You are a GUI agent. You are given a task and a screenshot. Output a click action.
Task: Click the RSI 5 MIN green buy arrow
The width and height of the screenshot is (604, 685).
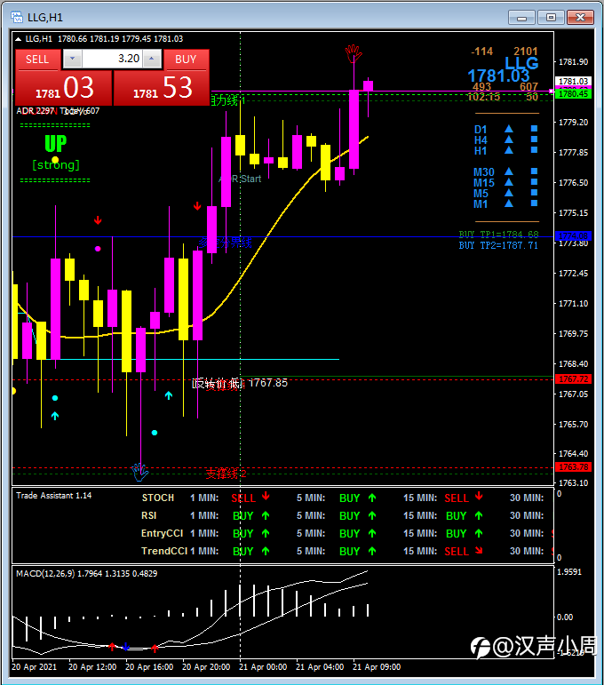click(x=372, y=515)
